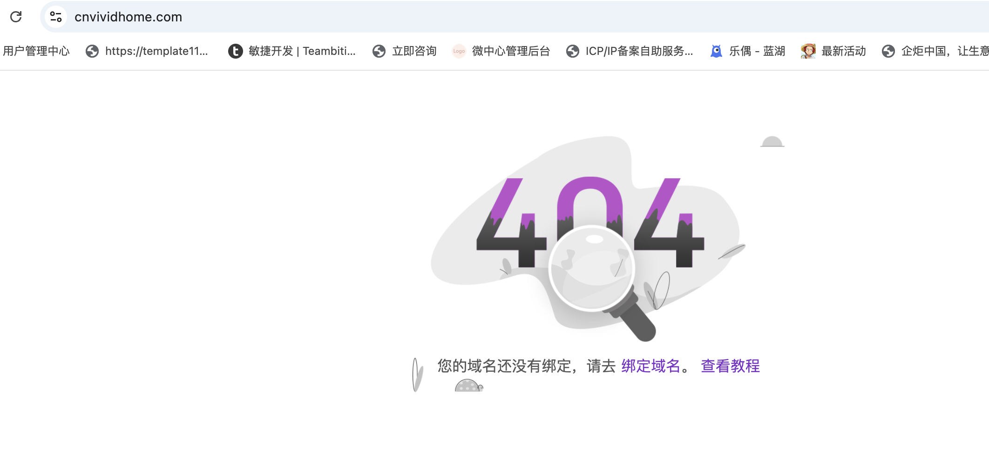Screen dimensions: 989x467
Task: Click globe icon beside ICP/IP备案自助服务
Action: click(572, 51)
